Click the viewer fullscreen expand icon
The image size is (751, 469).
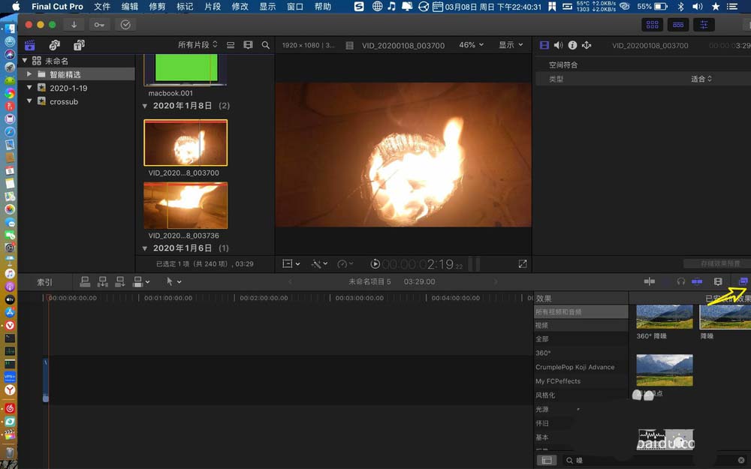tap(523, 264)
